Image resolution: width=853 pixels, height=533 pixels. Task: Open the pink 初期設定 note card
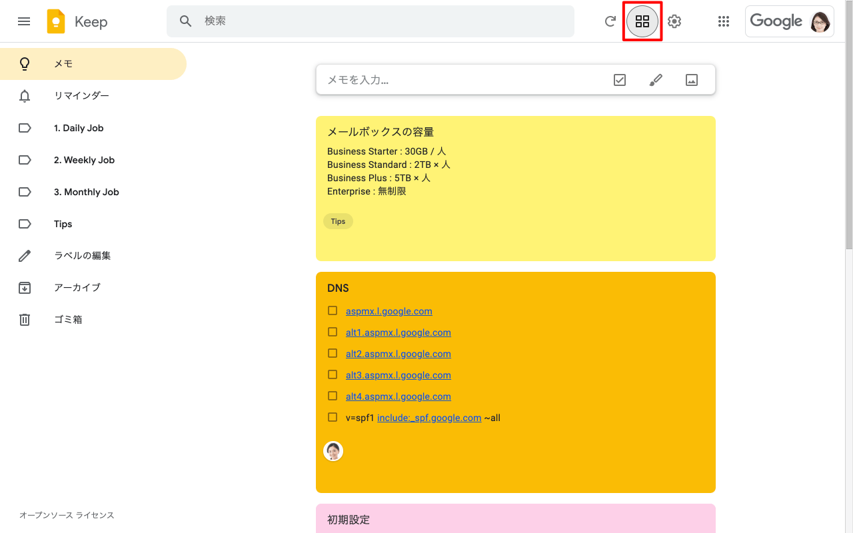tap(515, 520)
